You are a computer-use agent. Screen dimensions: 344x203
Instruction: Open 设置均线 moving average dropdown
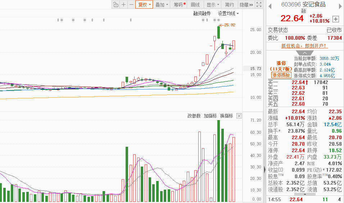point(228,13)
